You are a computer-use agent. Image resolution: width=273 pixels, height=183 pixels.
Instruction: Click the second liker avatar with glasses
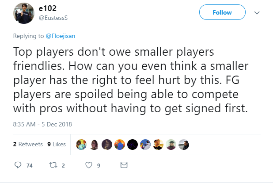click(x=94, y=145)
